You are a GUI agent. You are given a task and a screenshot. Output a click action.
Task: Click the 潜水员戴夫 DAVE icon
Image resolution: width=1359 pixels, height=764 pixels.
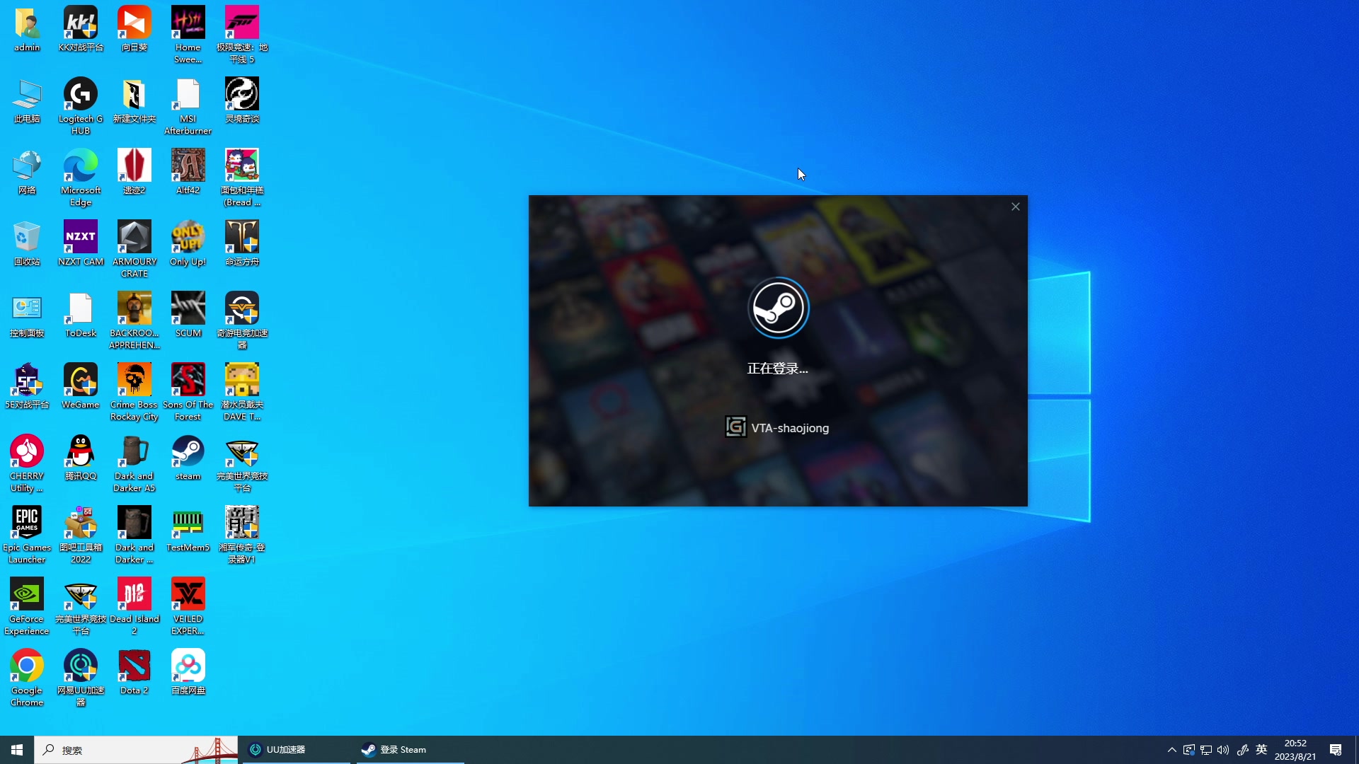242,392
